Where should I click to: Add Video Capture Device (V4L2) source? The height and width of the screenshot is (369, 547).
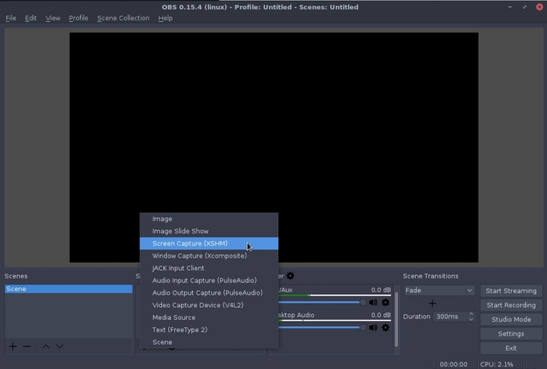[209, 305]
